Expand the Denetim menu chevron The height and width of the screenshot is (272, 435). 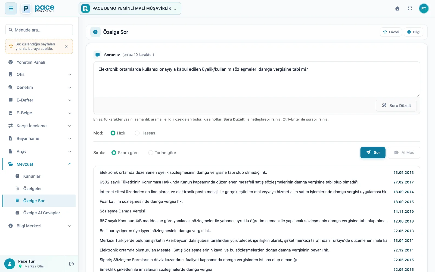[70, 88]
